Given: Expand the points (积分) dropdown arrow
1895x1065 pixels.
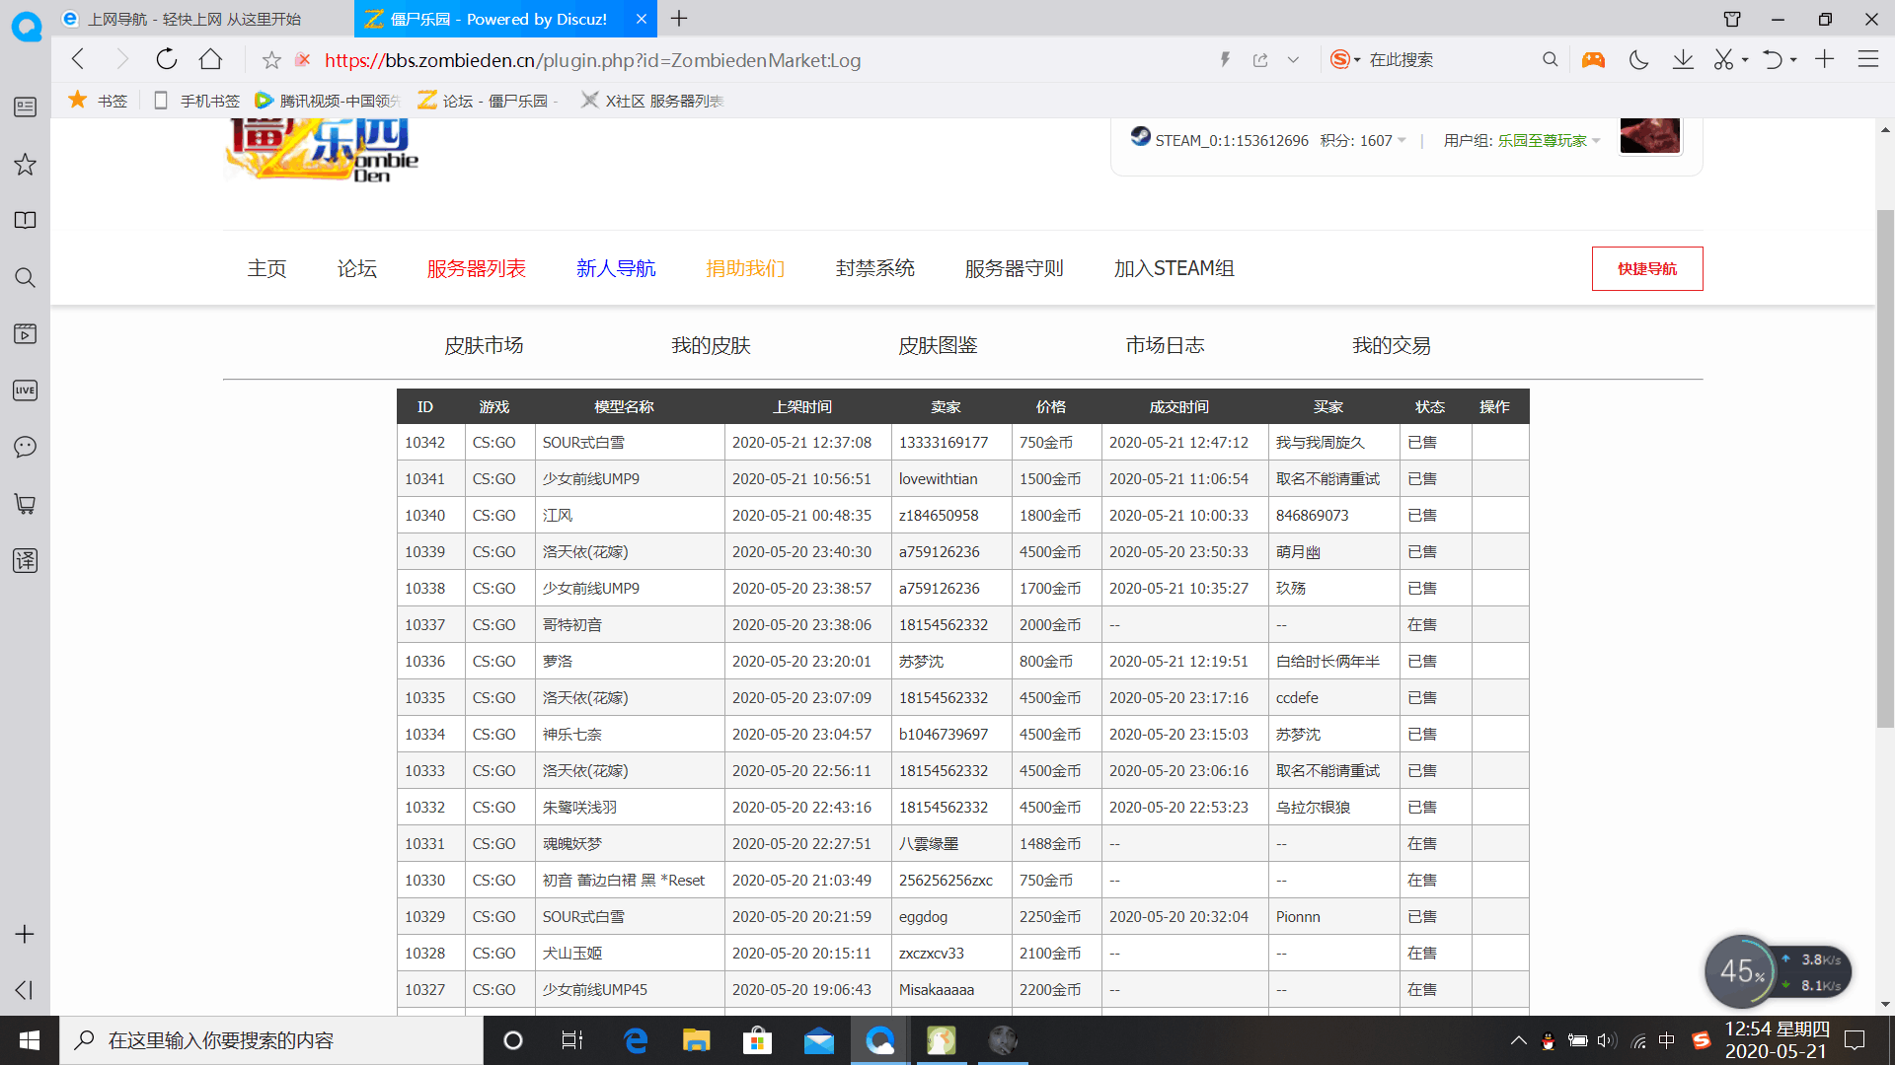Looking at the screenshot, I should [1402, 141].
